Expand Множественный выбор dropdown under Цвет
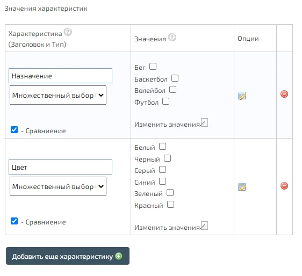This screenshot has width=302, height=276. [x=58, y=186]
